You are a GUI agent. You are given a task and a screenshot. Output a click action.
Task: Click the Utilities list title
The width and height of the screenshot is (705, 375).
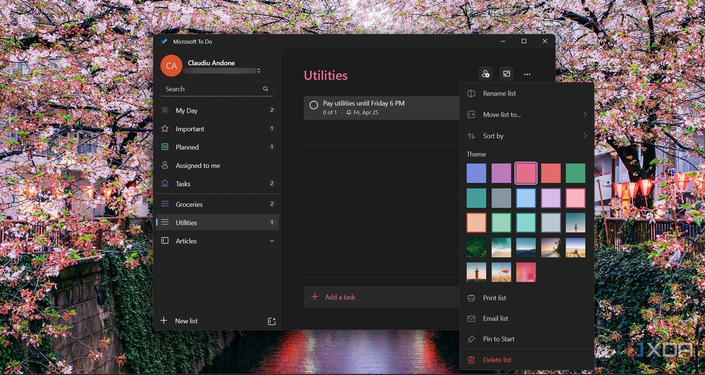tap(326, 75)
